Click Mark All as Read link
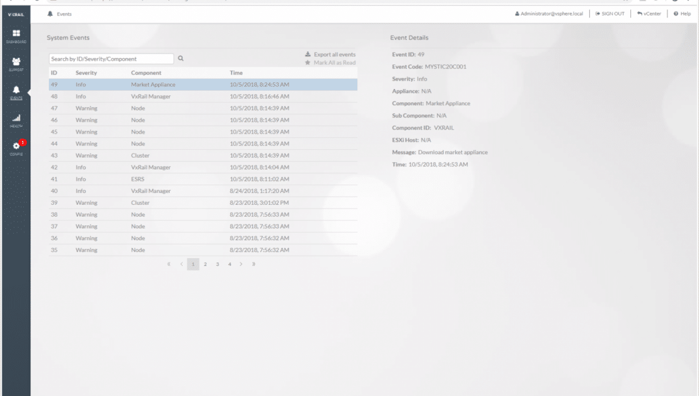The width and height of the screenshot is (699, 396). click(335, 63)
